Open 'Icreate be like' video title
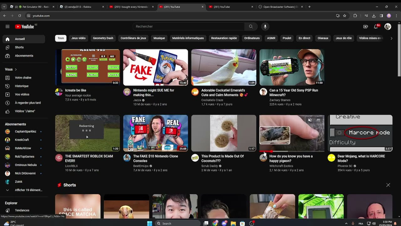 click(76, 90)
